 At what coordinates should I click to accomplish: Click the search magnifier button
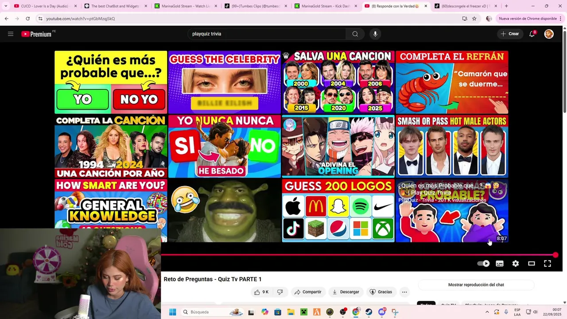coord(355,34)
